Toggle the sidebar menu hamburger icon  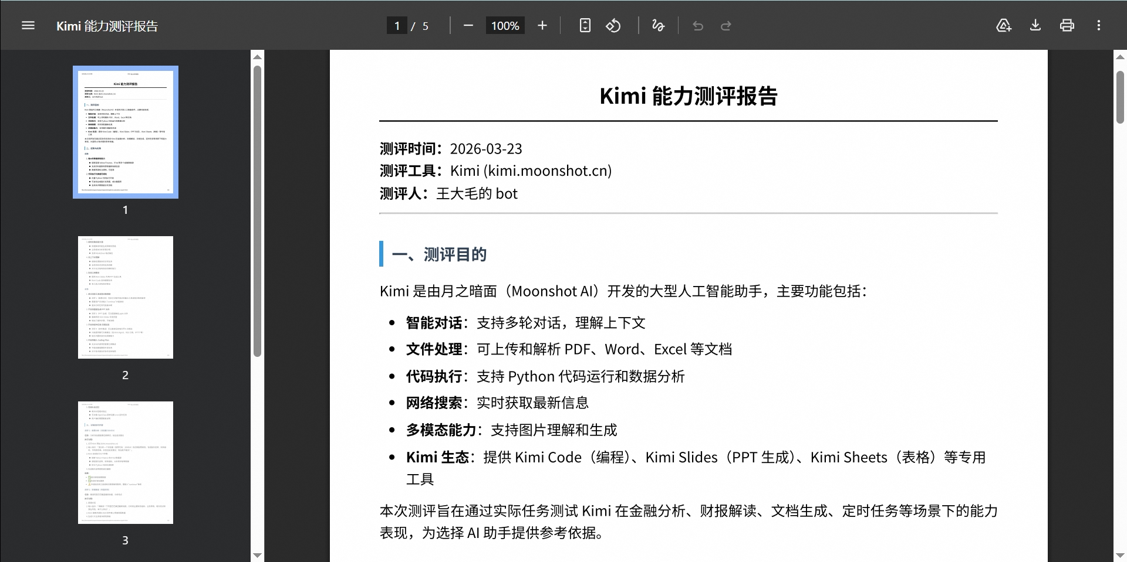coord(28,26)
